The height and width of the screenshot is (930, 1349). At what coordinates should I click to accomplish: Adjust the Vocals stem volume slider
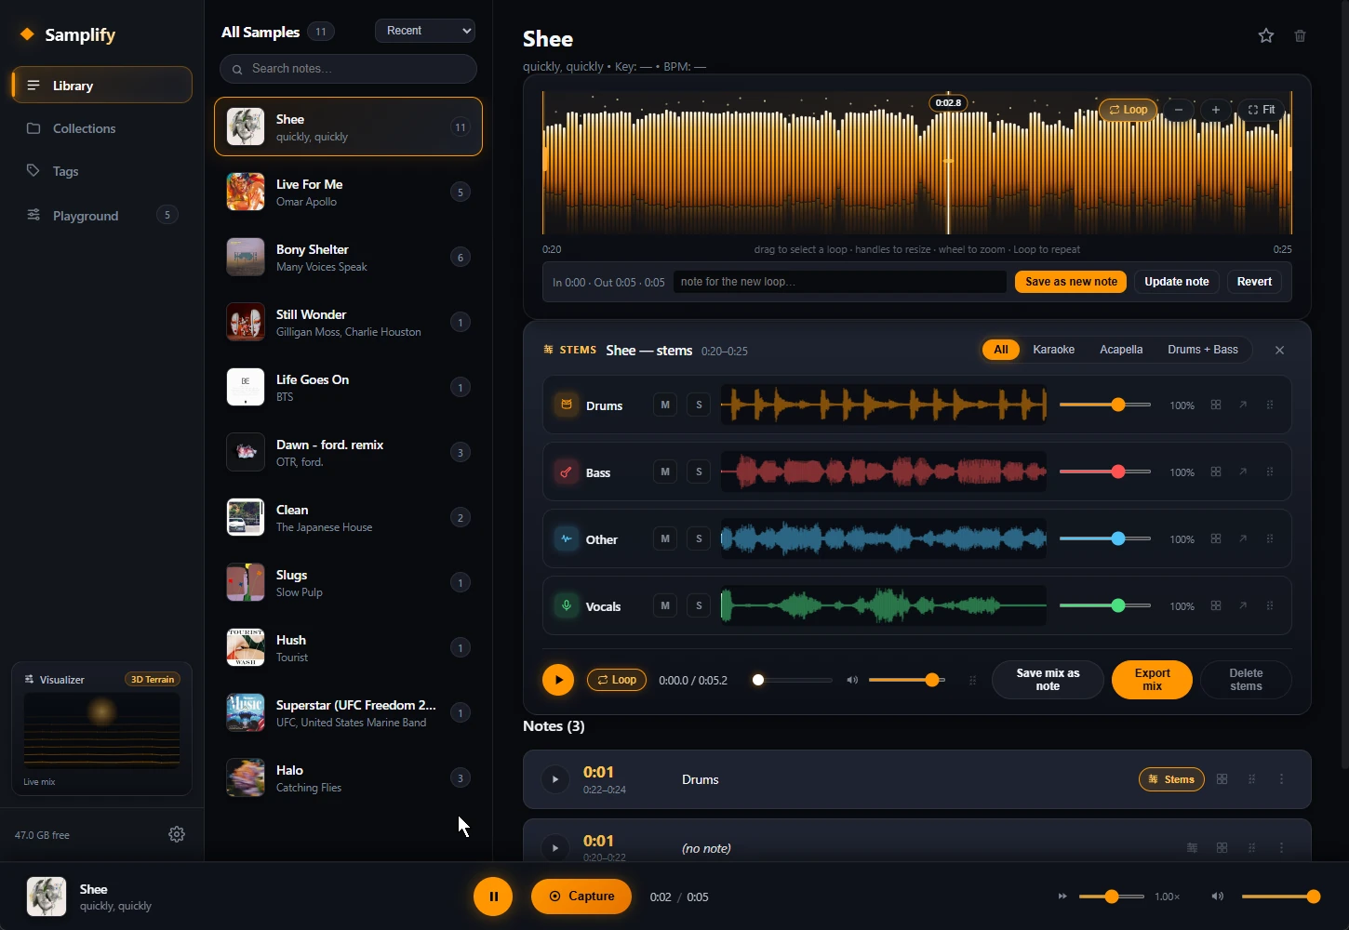pyautogui.click(x=1105, y=605)
